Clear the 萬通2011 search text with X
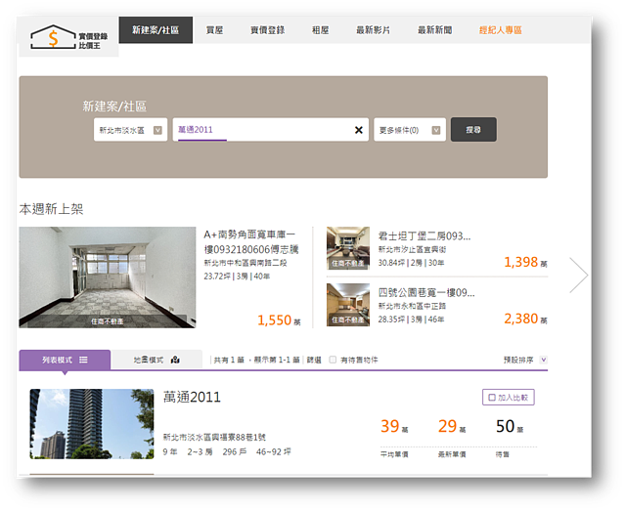 (x=358, y=130)
